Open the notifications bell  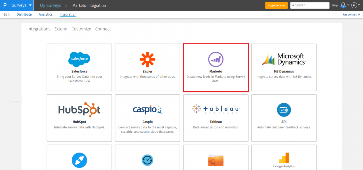pos(343,5)
